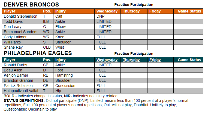Select Shane Ray's OLB position cell
Viewport: 205px width, 113px height.
tap(47, 47)
